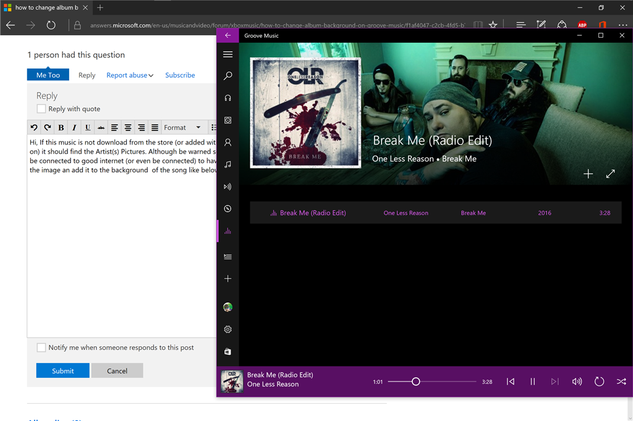The width and height of the screenshot is (633, 421).
Task: Subscribe to this question
Action: [x=180, y=75]
